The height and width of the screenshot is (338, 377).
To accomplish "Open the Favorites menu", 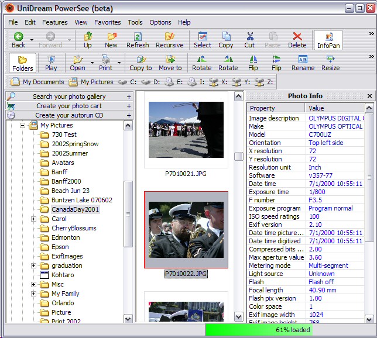I will click(108, 22).
